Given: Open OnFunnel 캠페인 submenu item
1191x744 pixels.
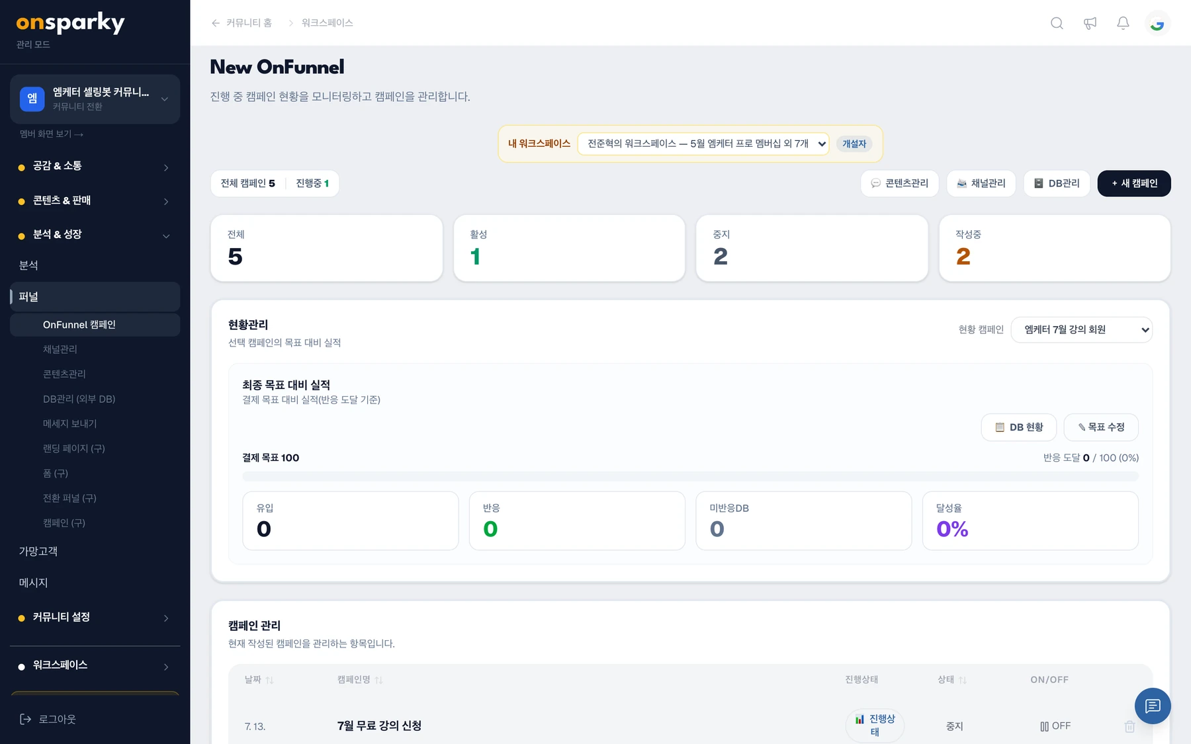Looking at the screenshot, I should [95, 325].
